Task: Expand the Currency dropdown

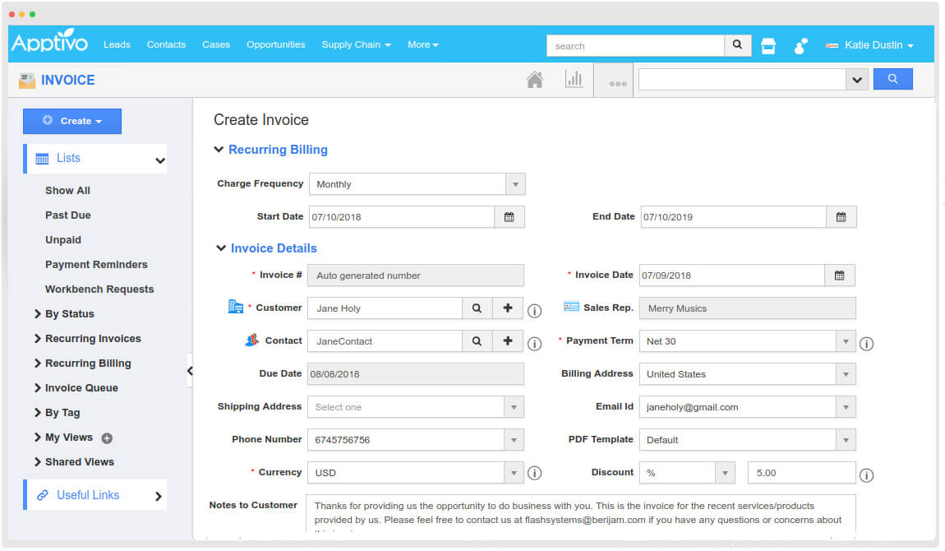Action: 514,473
